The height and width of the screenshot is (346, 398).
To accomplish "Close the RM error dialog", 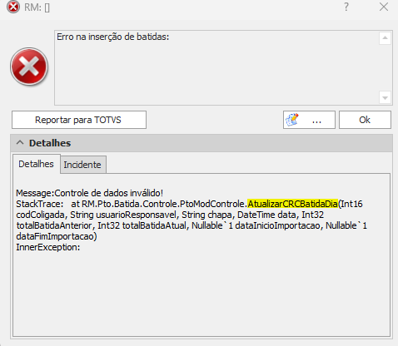I will [384, 7].
